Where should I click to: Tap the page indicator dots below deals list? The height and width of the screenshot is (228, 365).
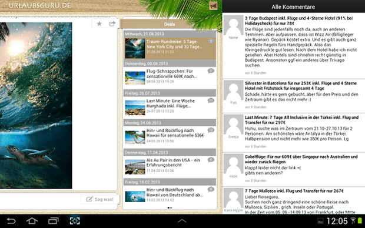tap(170, 207)
